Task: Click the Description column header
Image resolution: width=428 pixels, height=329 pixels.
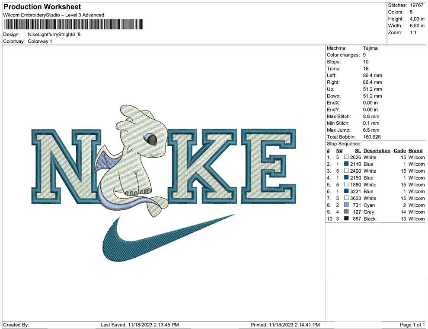Action: [377, 151]
